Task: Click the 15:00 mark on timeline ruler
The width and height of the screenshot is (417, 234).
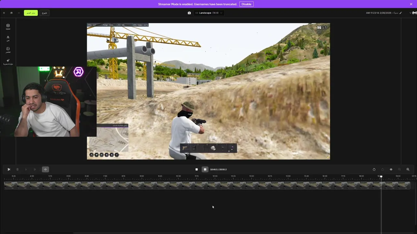Action: click(x=288, y=176)
